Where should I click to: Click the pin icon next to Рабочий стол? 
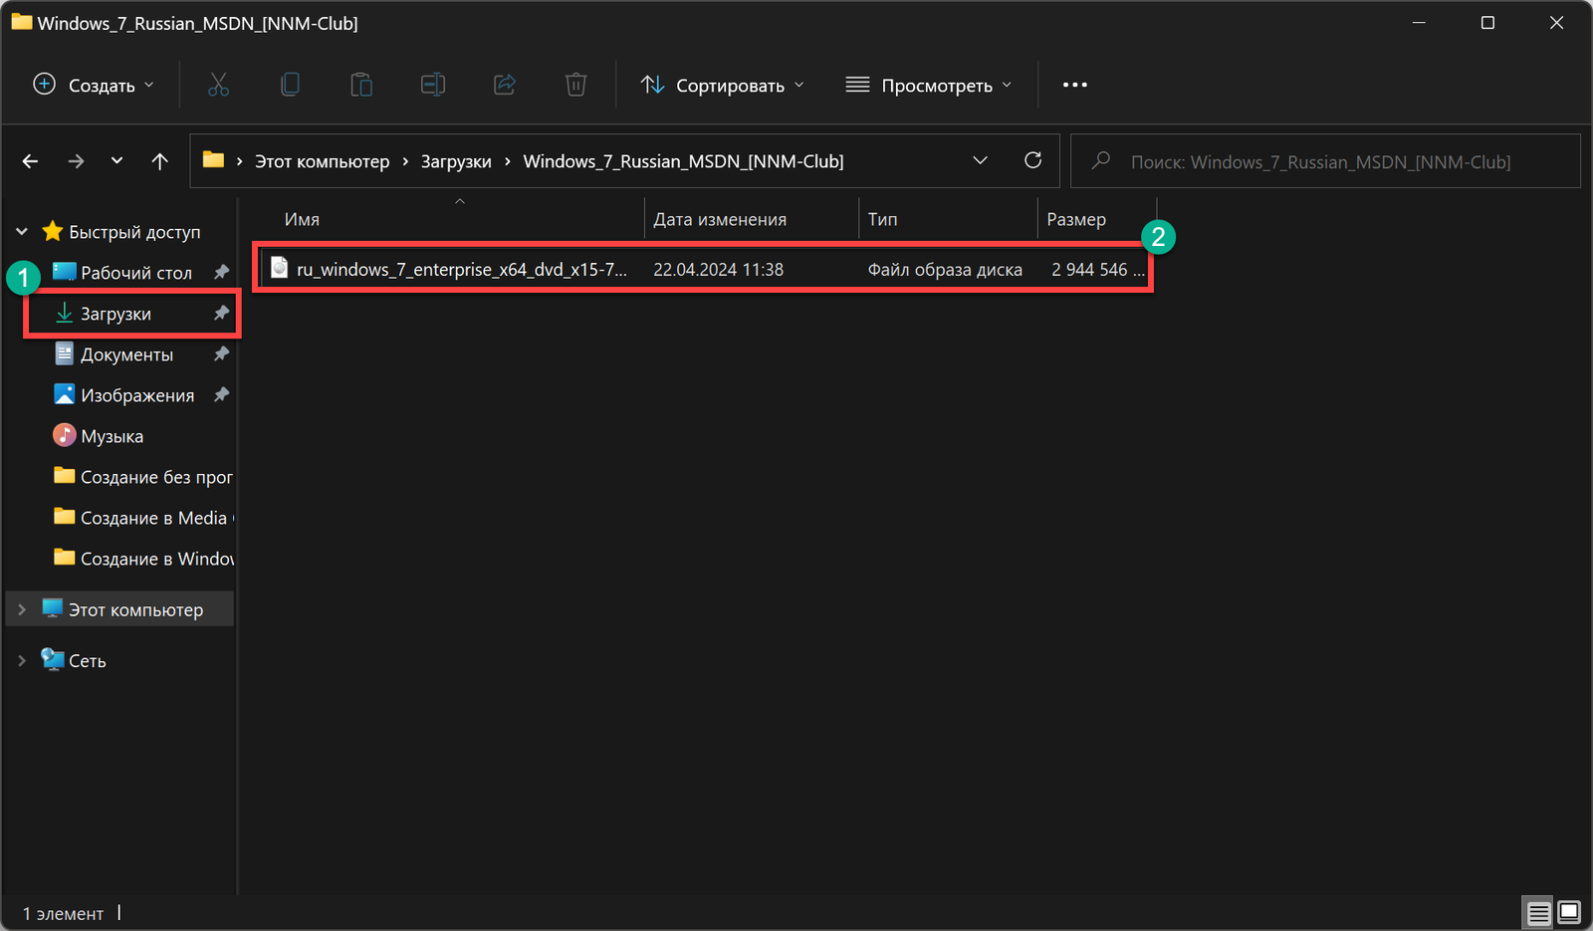[x=221, y=272]
